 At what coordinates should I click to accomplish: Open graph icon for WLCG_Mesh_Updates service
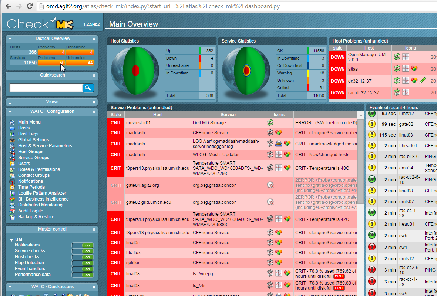click(x=278, y=154)
